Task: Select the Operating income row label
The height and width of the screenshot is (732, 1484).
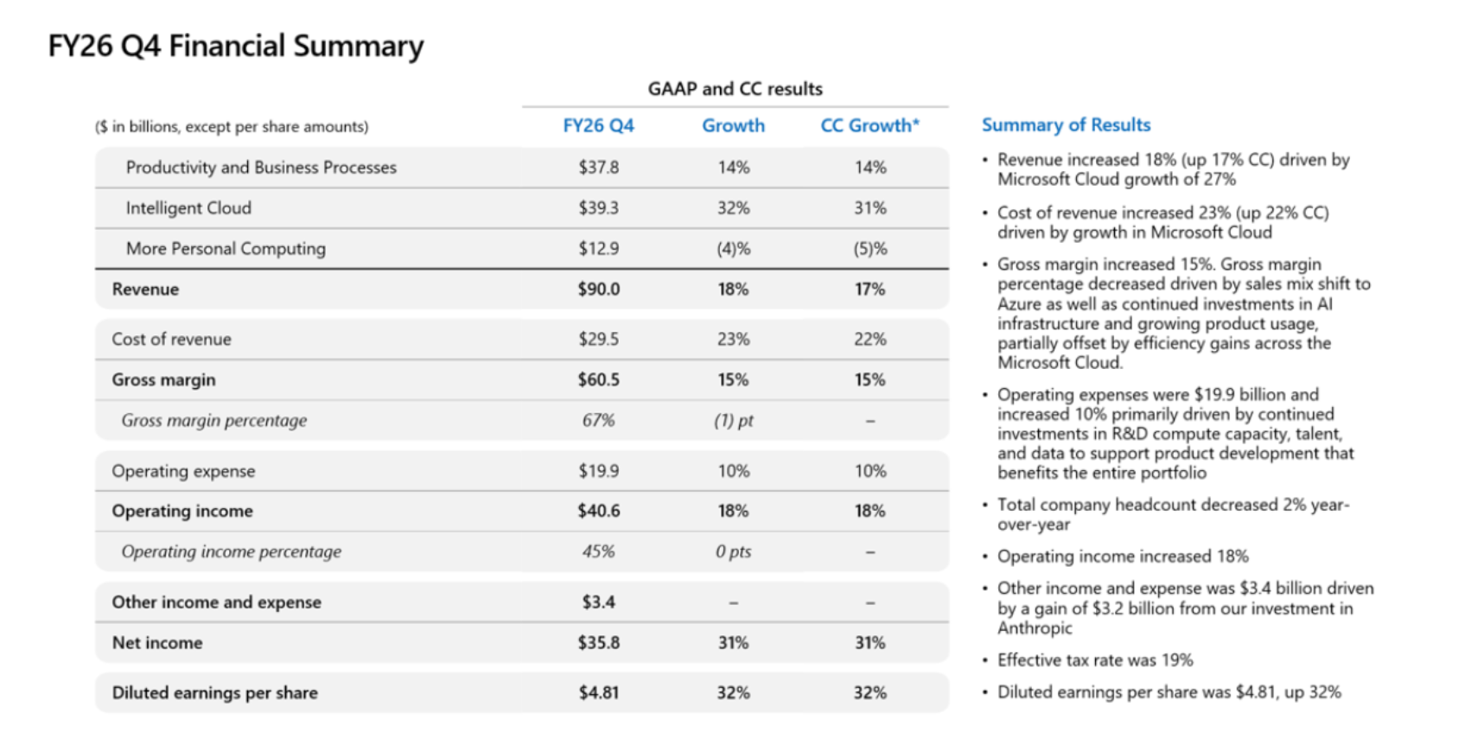Action: 182,512
